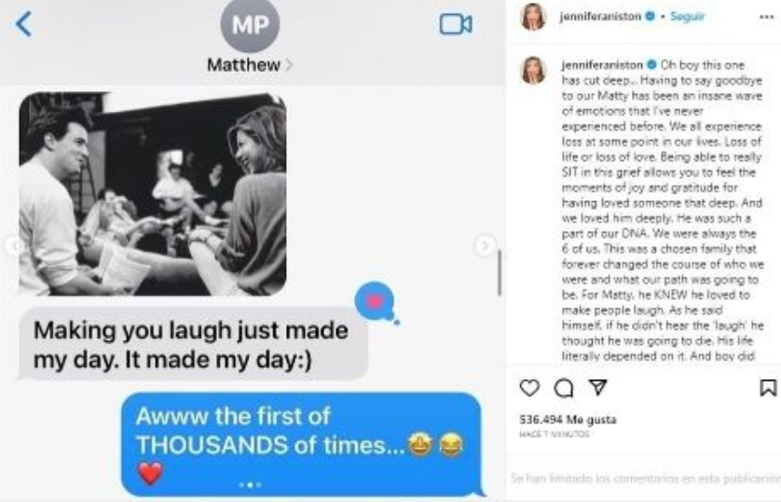Open jenniferaniston profile from header username
The image size is (781, 502).
pos(600,17)
